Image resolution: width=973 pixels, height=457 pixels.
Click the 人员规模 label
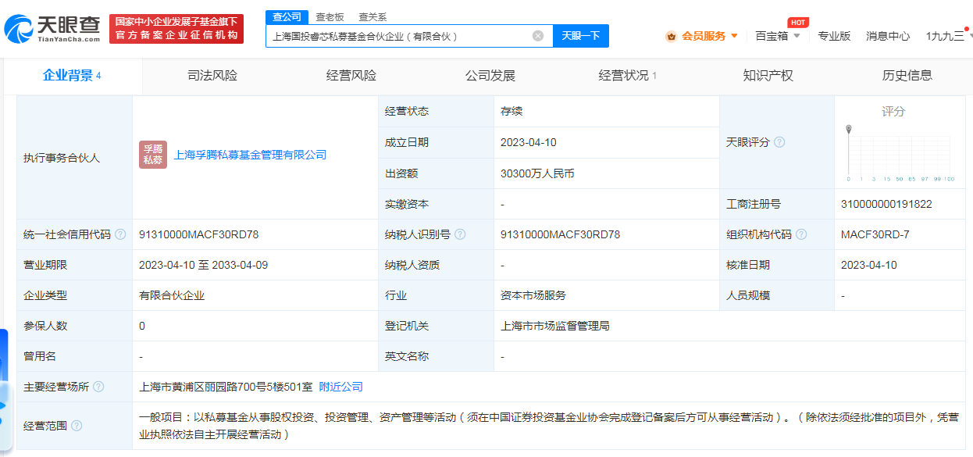click(748, 295)
